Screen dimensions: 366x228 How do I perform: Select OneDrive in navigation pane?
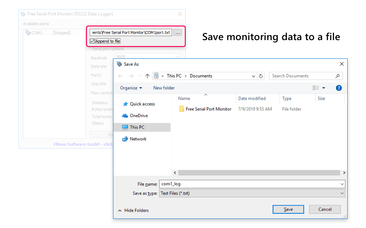pos(139,116)
